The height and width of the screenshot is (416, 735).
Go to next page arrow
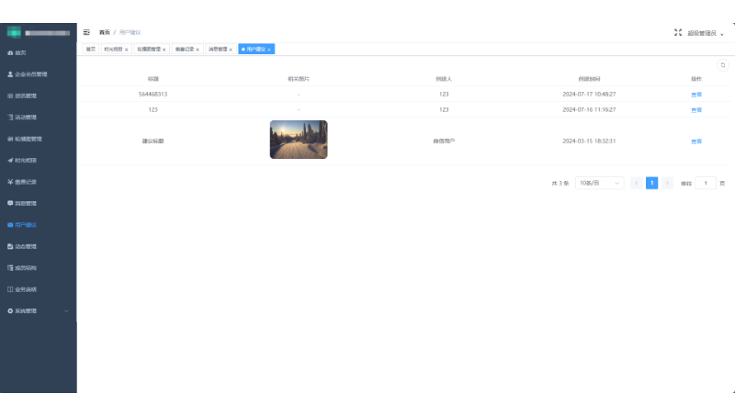click(x=667, y=183)
